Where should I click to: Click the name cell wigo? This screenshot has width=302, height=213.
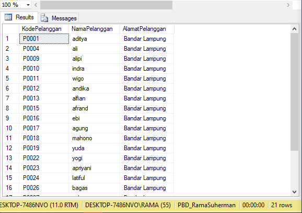[95, 79]
